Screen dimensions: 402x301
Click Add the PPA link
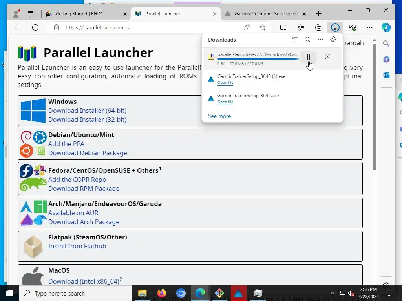[x=66, y=144]
